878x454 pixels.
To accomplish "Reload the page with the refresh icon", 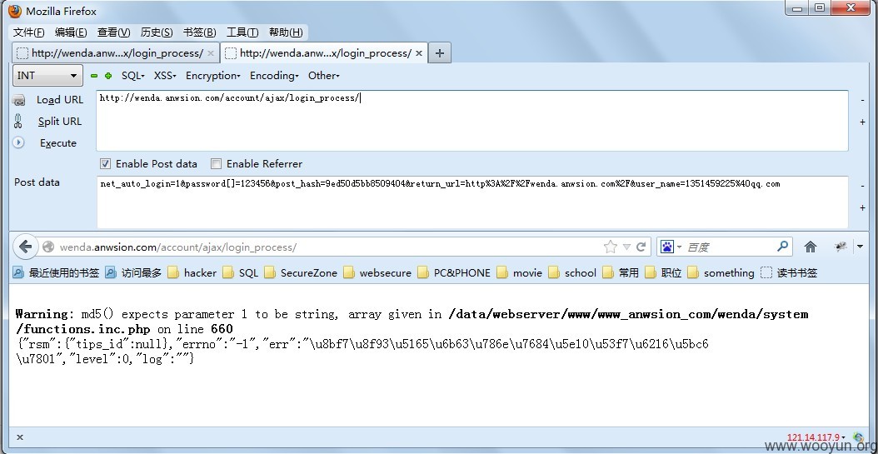I will [641, 247].
